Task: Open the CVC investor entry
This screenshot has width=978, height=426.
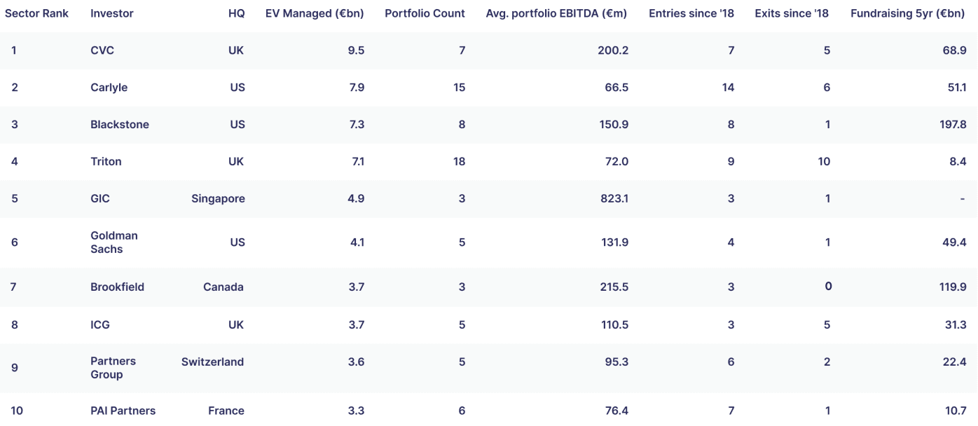Action: tap(102, 50)
